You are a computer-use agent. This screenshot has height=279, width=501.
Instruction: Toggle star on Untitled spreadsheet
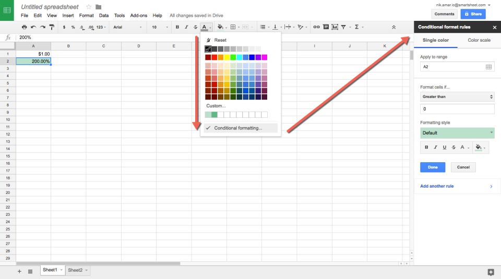coord(89,7)
